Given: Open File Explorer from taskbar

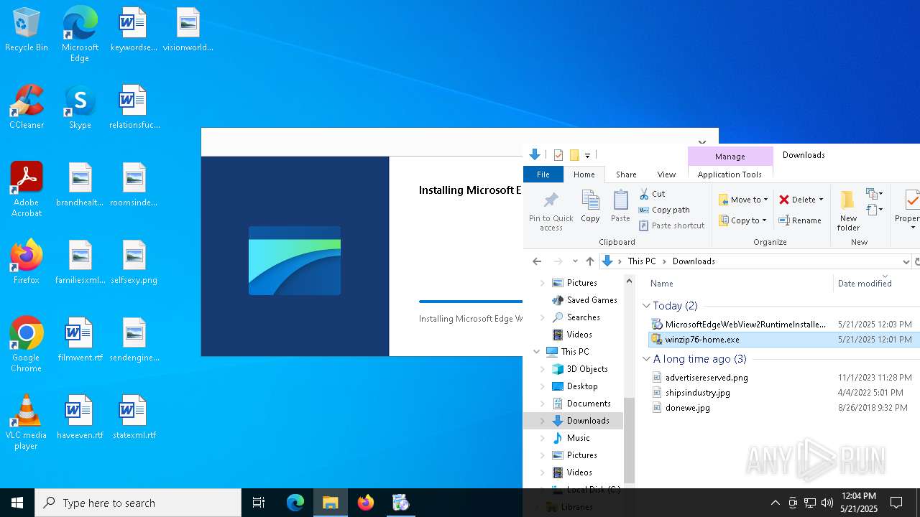Looking at the screenshot, I should [331, 503].
